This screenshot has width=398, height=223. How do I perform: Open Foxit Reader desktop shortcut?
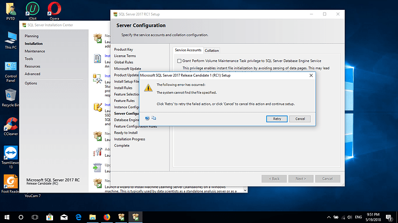[x=10, y=184]
